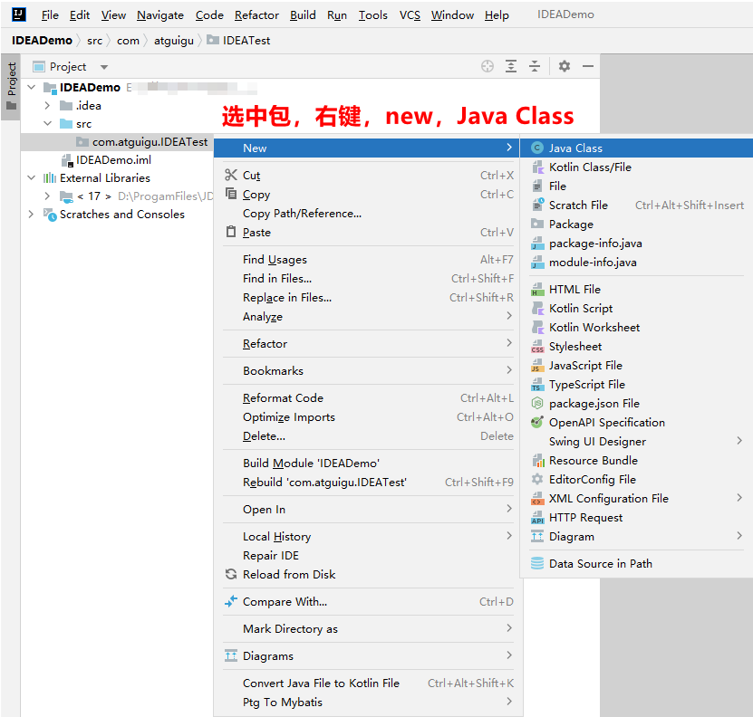Choose module-info.java from New submenu
This screenshot has width=753, height=717.
coord(636,262)
